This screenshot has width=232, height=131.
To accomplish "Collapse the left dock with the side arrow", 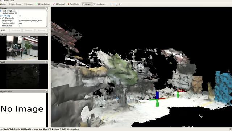I will point(50,67).
